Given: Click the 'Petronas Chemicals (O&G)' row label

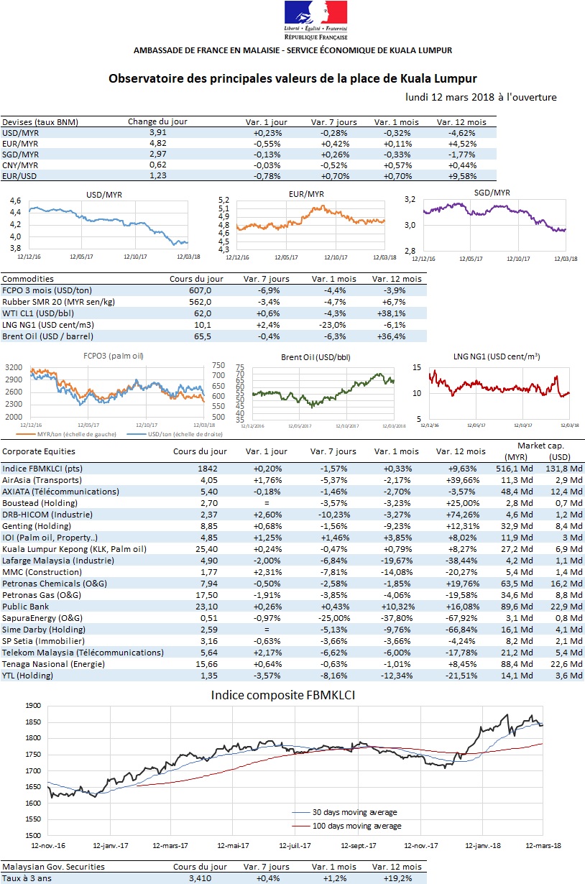Looking at the screenshot, I should [x=56, y=584].
